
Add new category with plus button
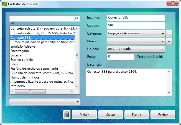point(169,34)
